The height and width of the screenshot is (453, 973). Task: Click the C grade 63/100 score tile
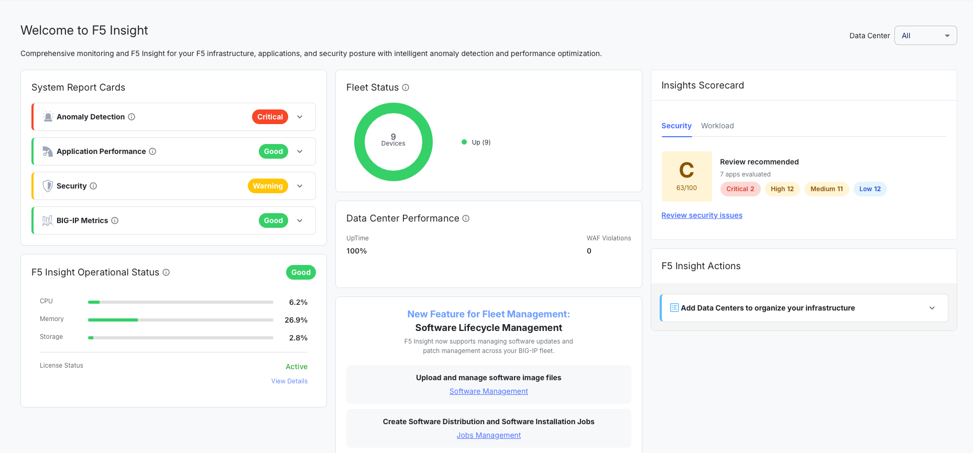(x=686, y=176)
